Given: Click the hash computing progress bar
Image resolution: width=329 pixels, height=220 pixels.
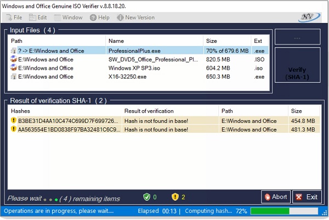Looking at the screenshot, I should 284,211.
